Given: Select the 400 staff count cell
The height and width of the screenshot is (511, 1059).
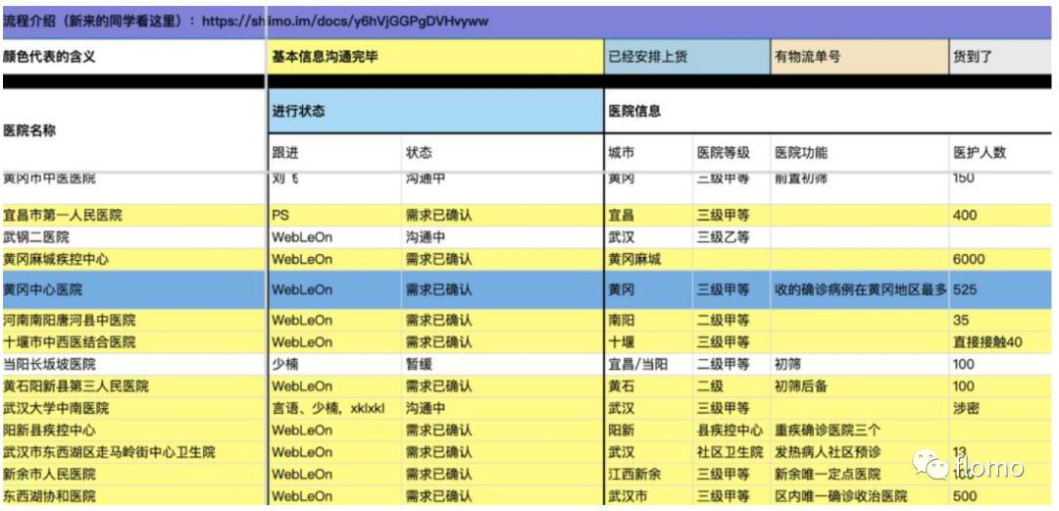Looking at the screenshot, I should coord(1000,216).
